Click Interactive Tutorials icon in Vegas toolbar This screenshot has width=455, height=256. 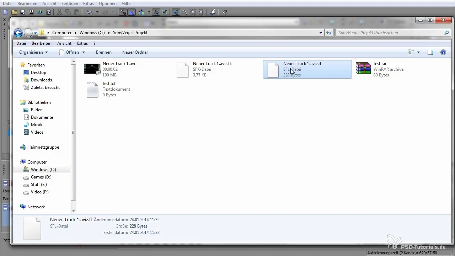point(213,12)
